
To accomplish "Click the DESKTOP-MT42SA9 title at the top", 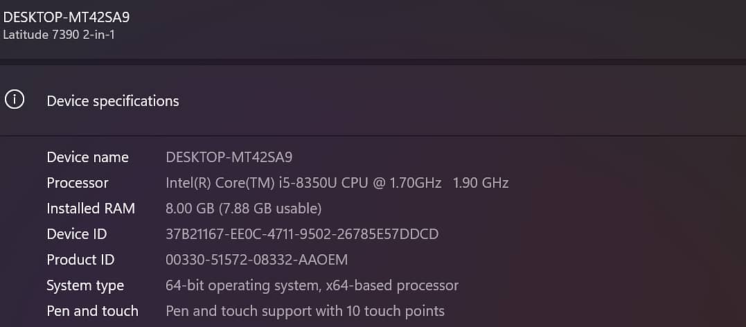I will 66,17.
